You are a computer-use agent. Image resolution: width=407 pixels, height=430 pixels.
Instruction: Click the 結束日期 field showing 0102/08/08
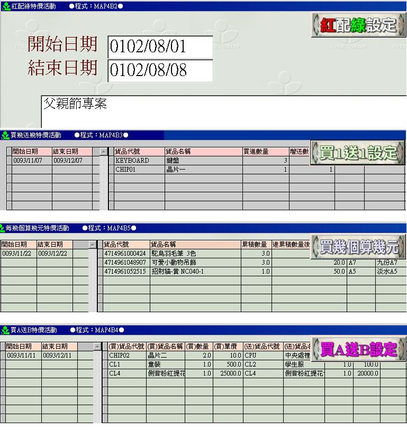click(160, 71)
